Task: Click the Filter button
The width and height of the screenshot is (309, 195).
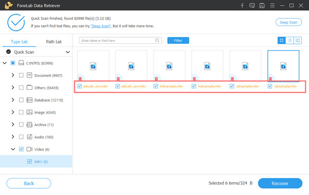Action: (178, 40)
